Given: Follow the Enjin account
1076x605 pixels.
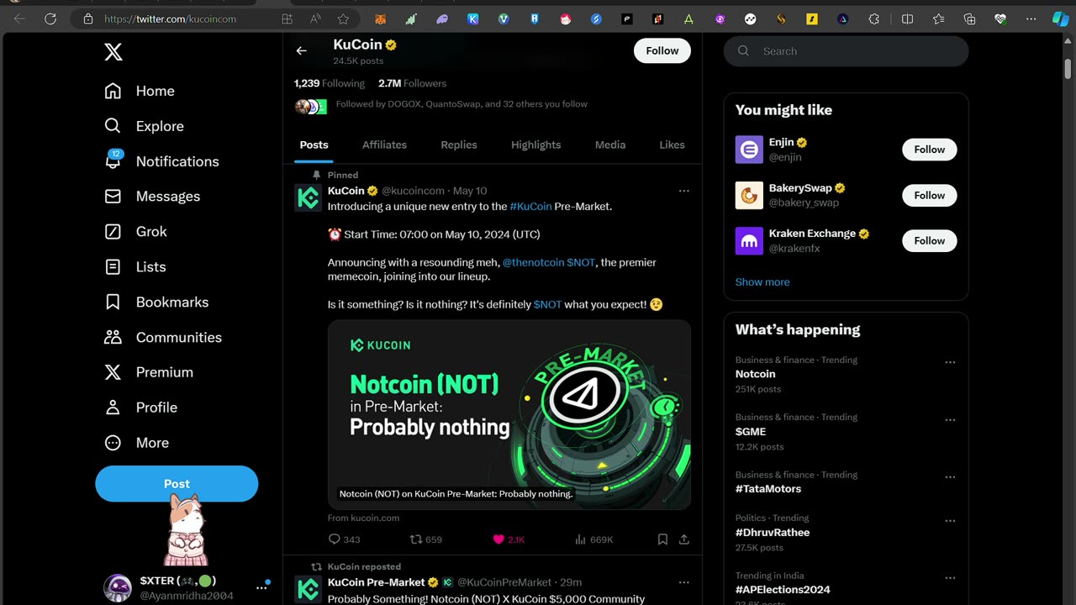Looking at the screenshot, I should tap(930, 150).
